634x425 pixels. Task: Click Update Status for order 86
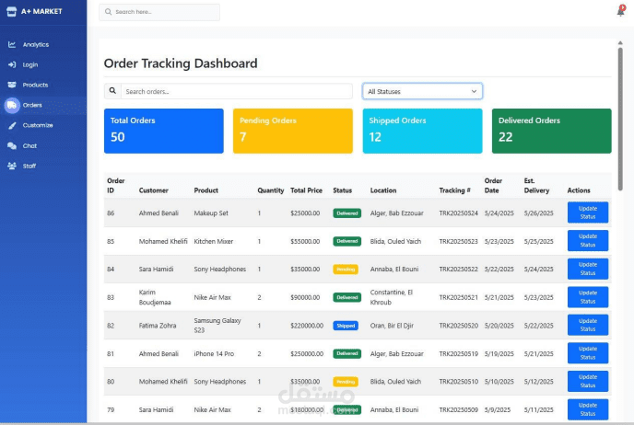(x=588, y=212)
